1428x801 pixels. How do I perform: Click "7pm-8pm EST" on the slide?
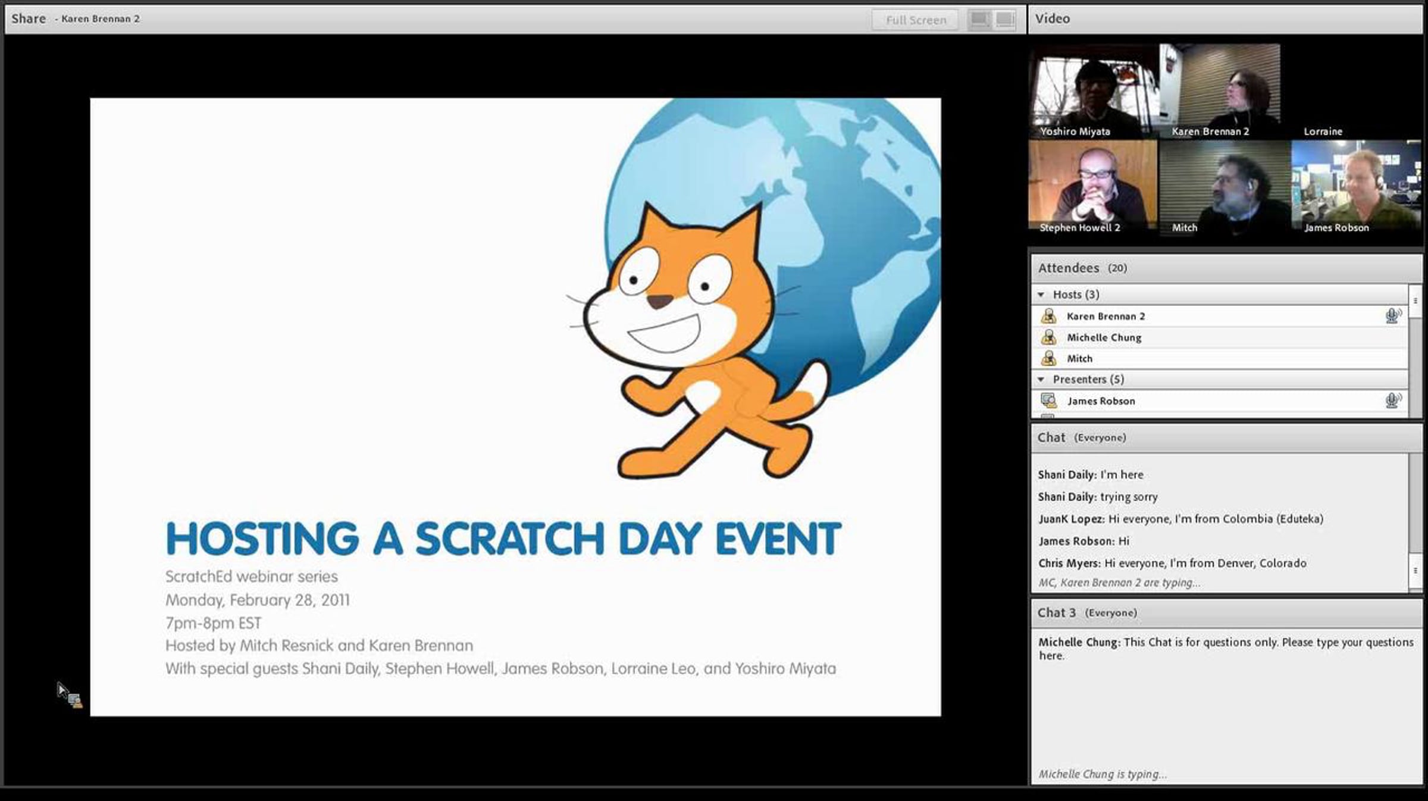[214, 623]
